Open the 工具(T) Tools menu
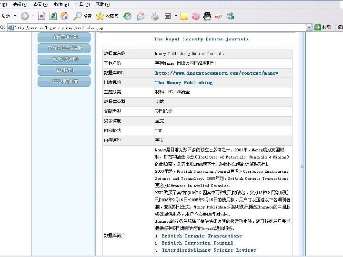 82,4
